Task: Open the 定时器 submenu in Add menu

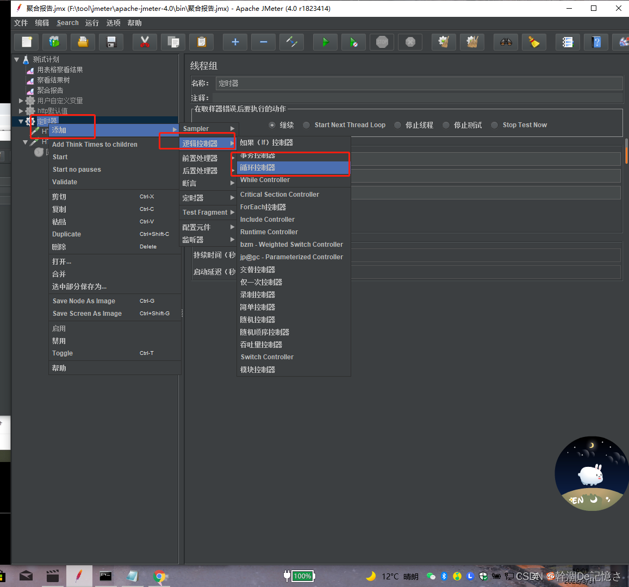Action: [x=209, y=198]
